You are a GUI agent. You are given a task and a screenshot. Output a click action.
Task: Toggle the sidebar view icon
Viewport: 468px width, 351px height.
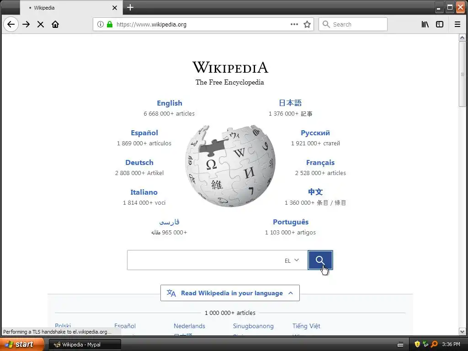440,24
